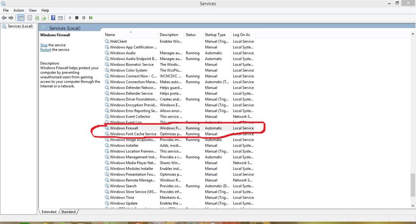Toggle the Show/Hide Action Pane icon
Screen dimensions: 416x224
pos(60,18)
